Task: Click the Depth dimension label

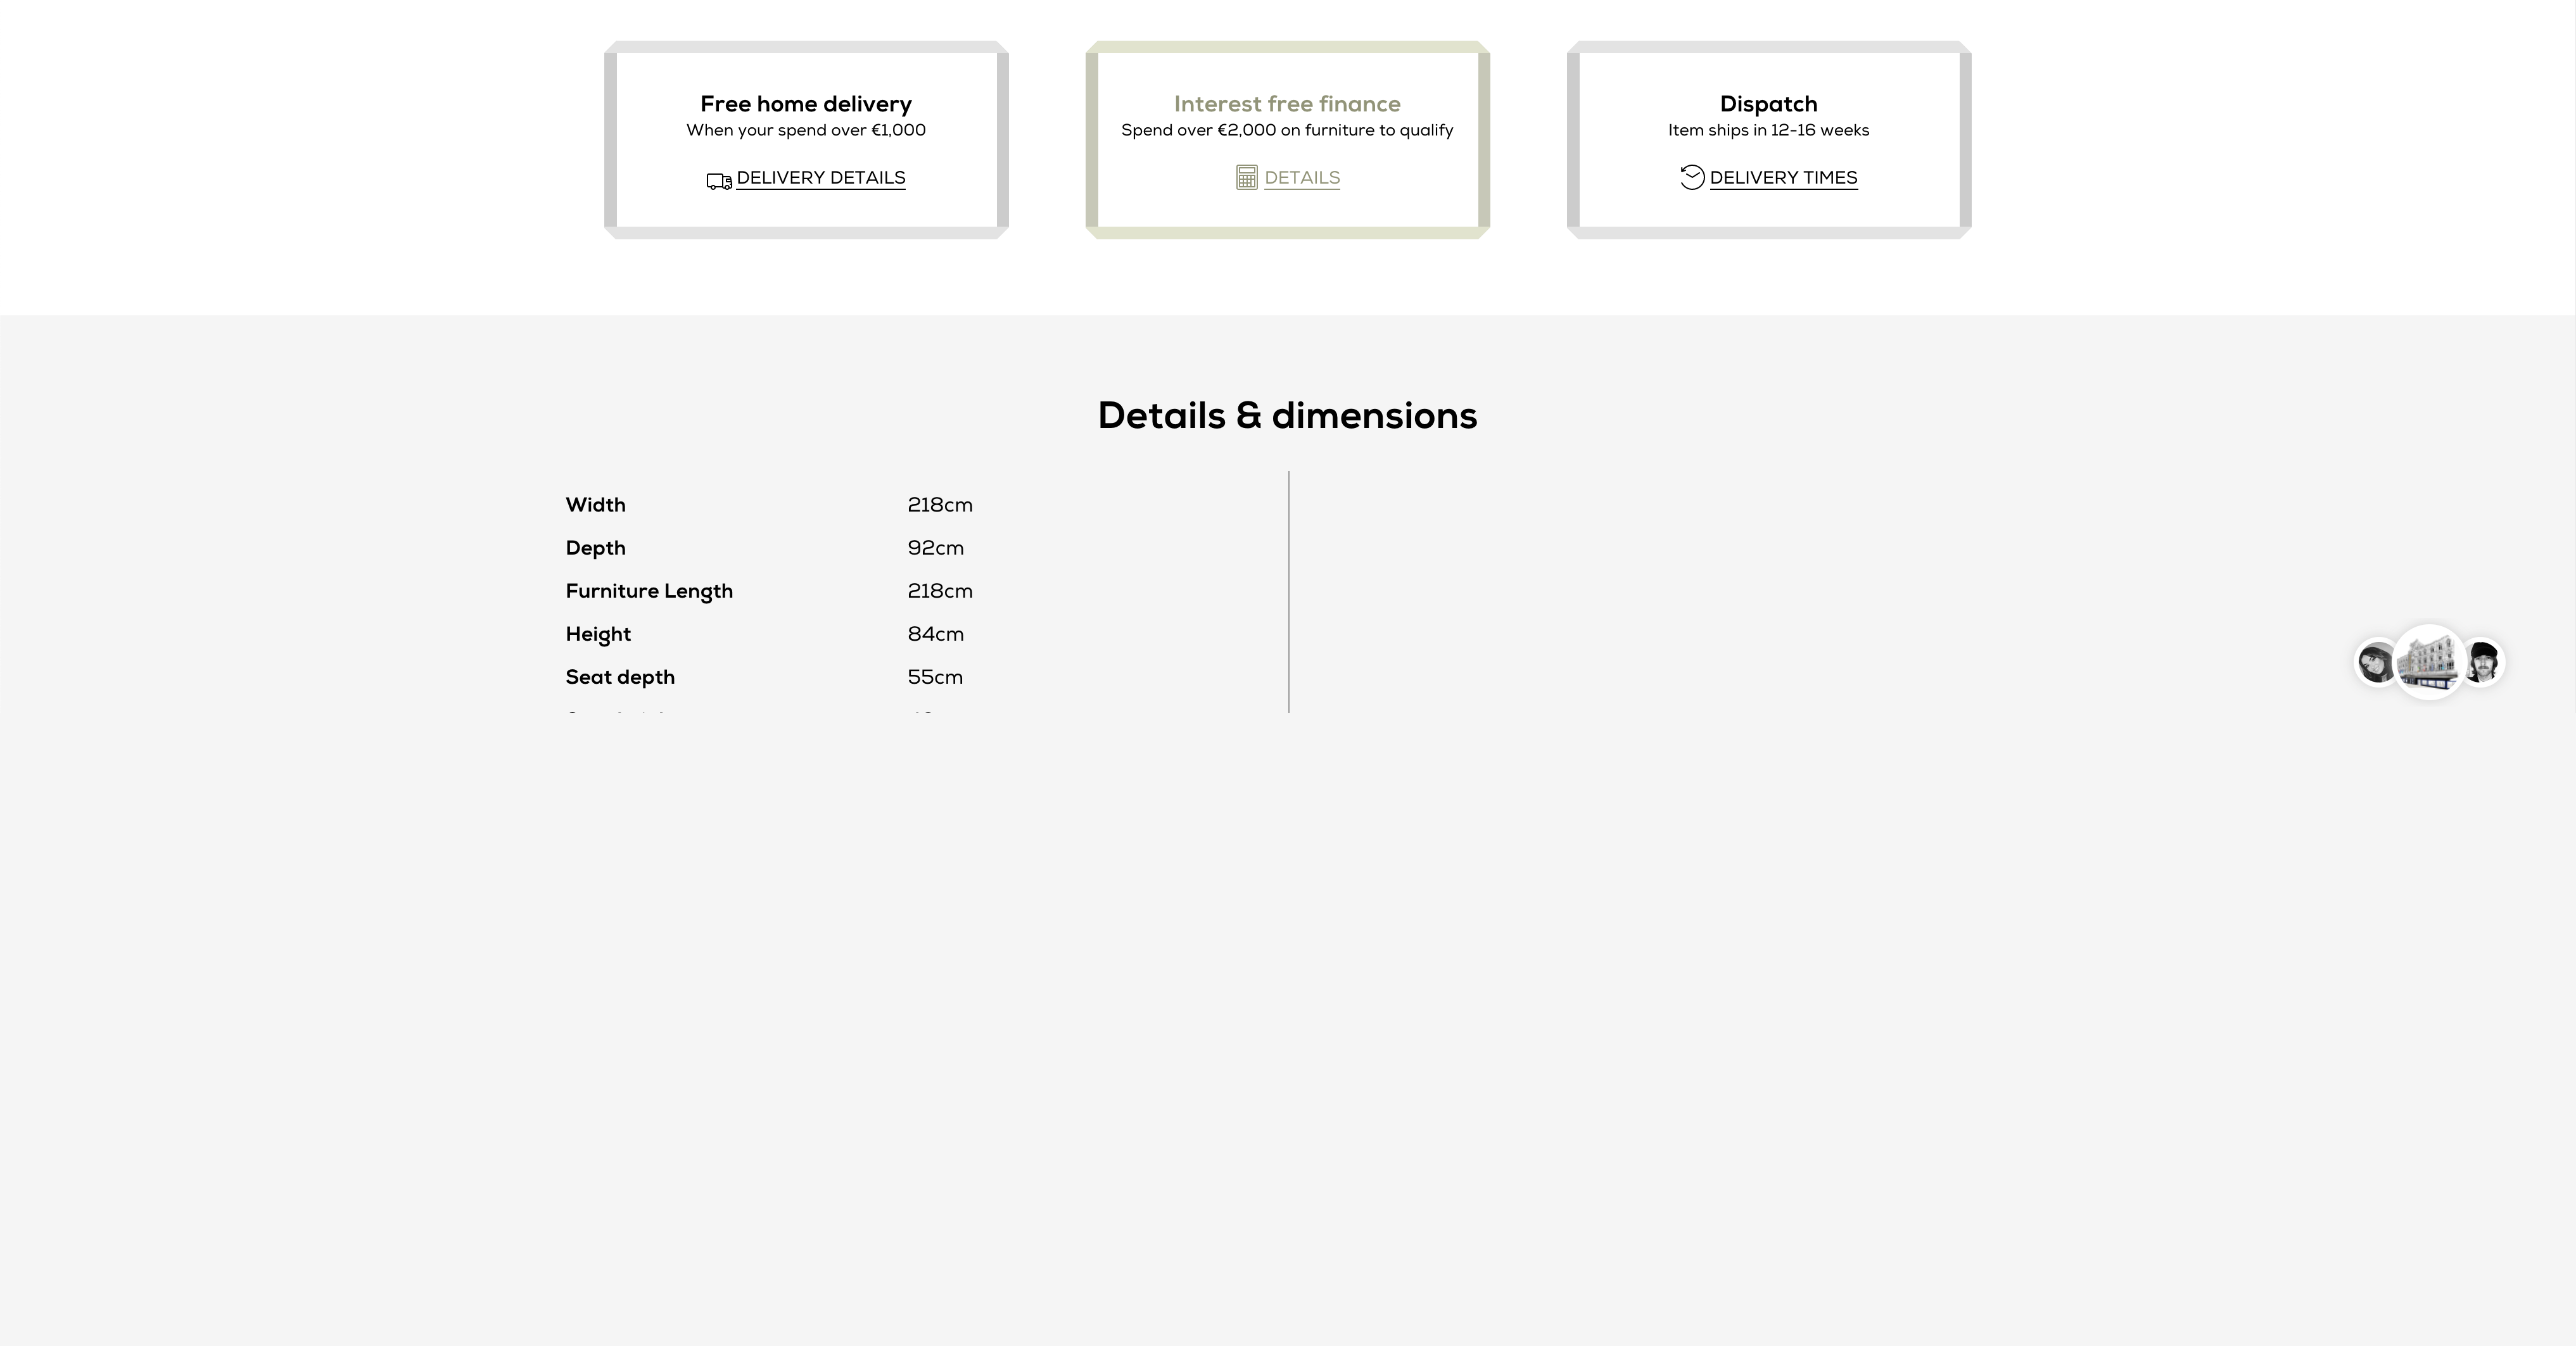Action: [595, 548]
